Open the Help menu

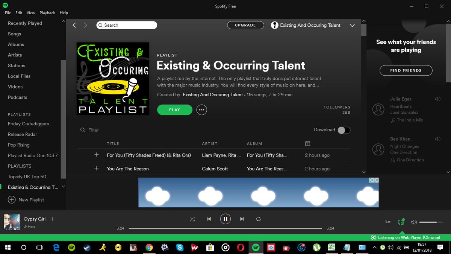click(x=64, y=13)
